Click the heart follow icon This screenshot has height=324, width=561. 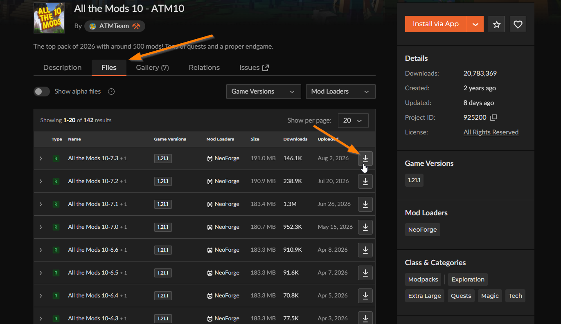tap(518, 24)
